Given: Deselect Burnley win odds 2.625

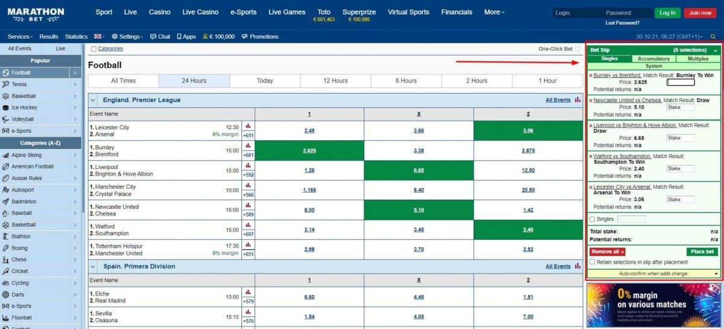Looking at the screenshot, I should pos(310,150).
